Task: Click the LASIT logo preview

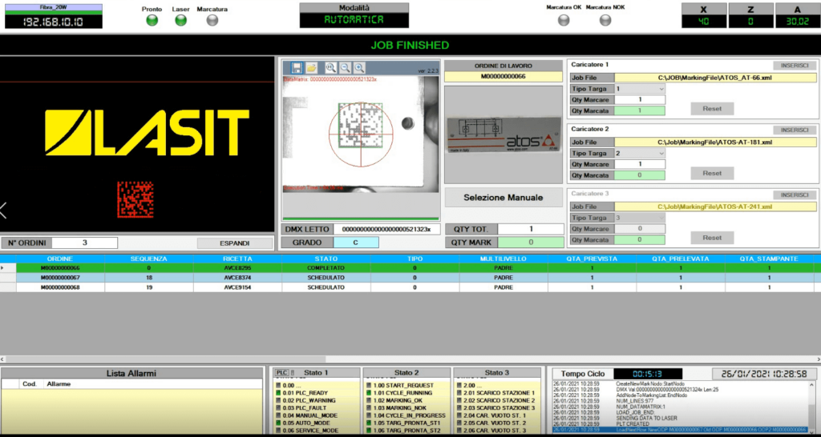Action: tap(147, 133)
